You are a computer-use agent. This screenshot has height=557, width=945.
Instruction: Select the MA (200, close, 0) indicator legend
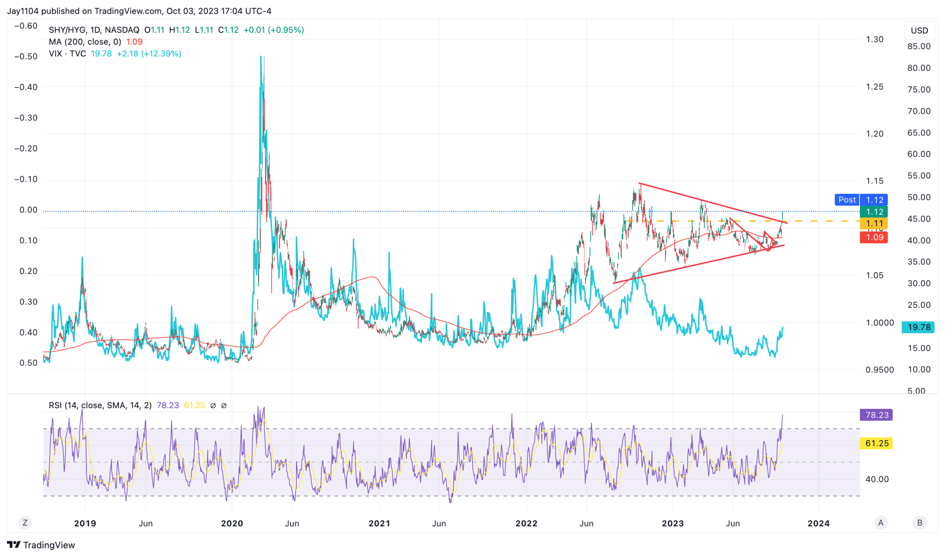85,42
